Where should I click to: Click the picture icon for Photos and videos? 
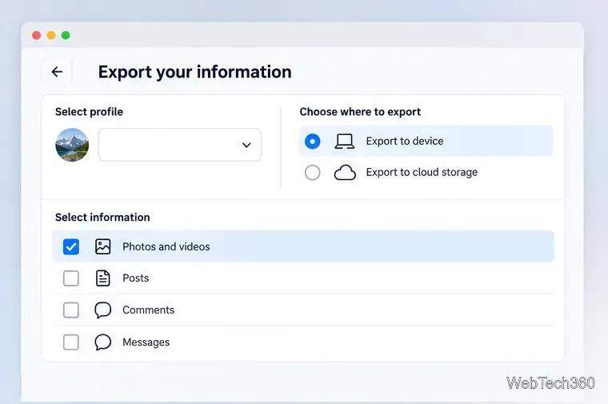click(102, 246)
